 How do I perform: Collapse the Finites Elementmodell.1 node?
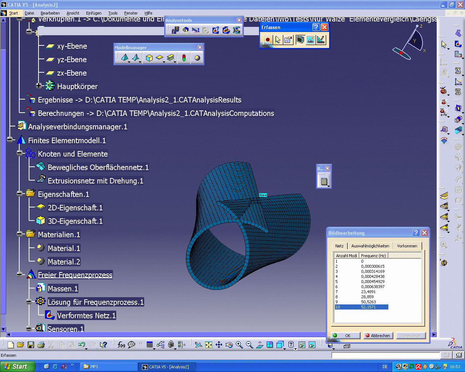[x=9, y=140]
